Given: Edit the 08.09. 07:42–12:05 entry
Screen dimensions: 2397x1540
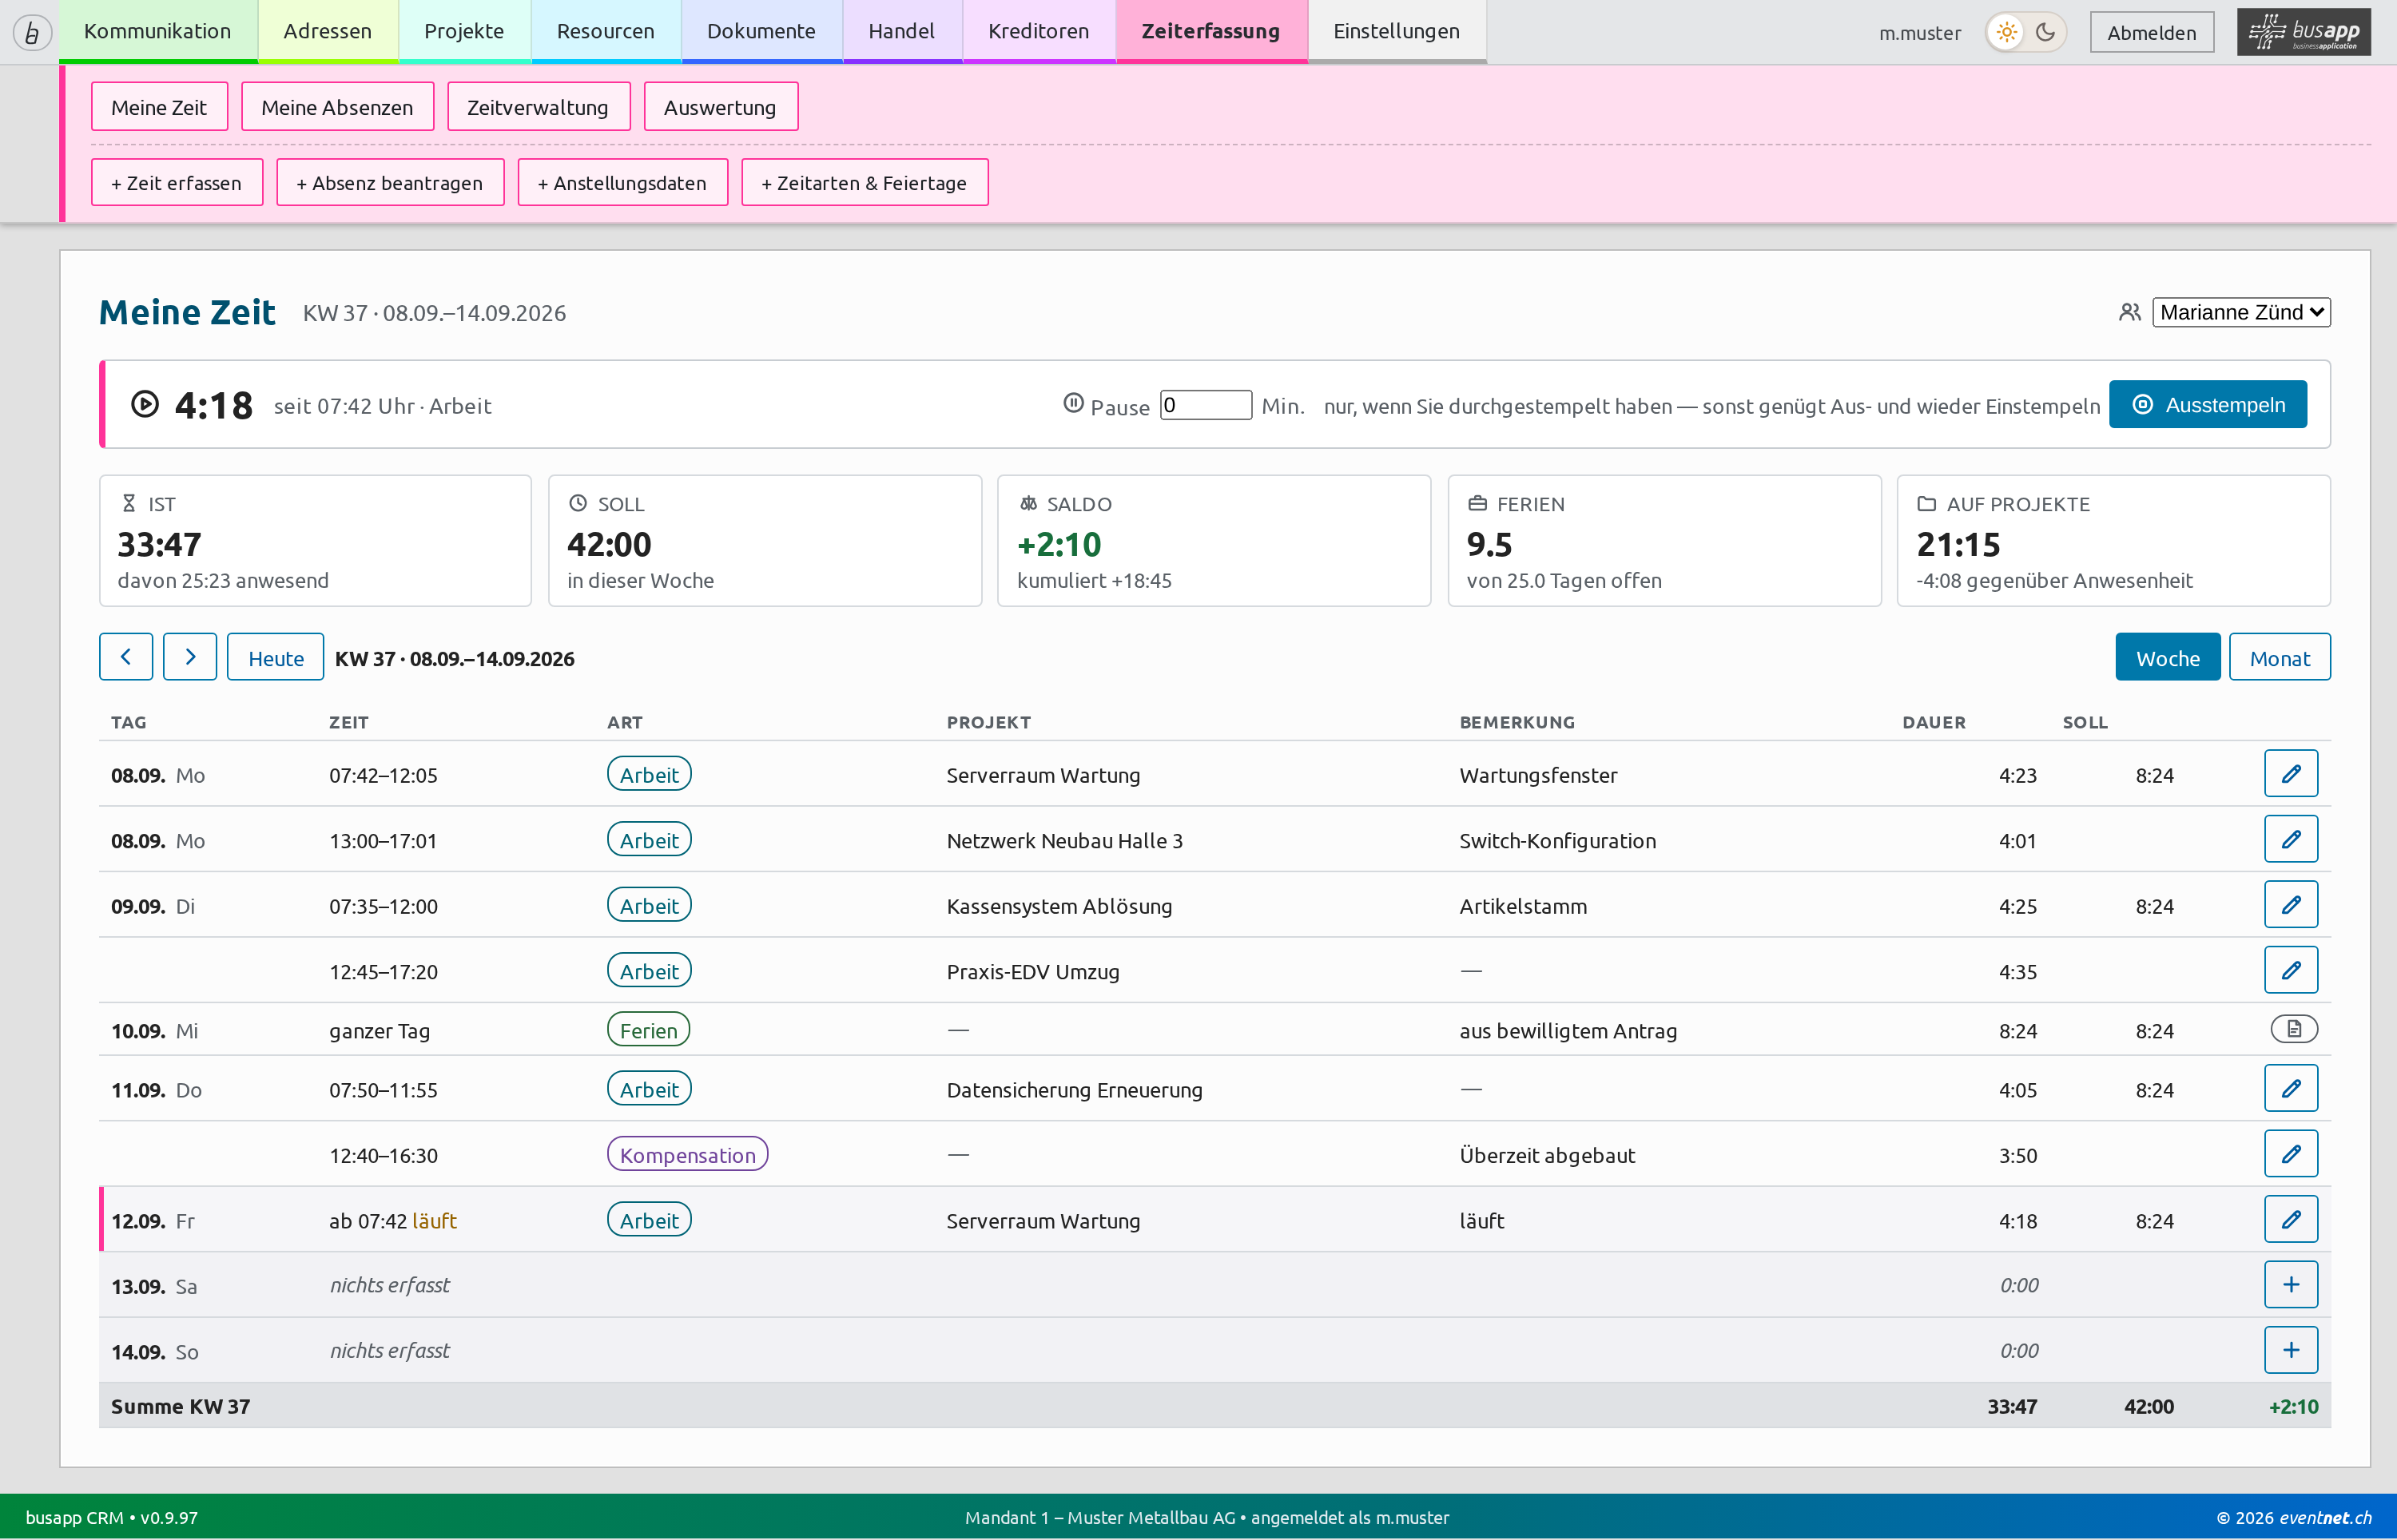Looking at the screenshot, I should [2290, 774].
